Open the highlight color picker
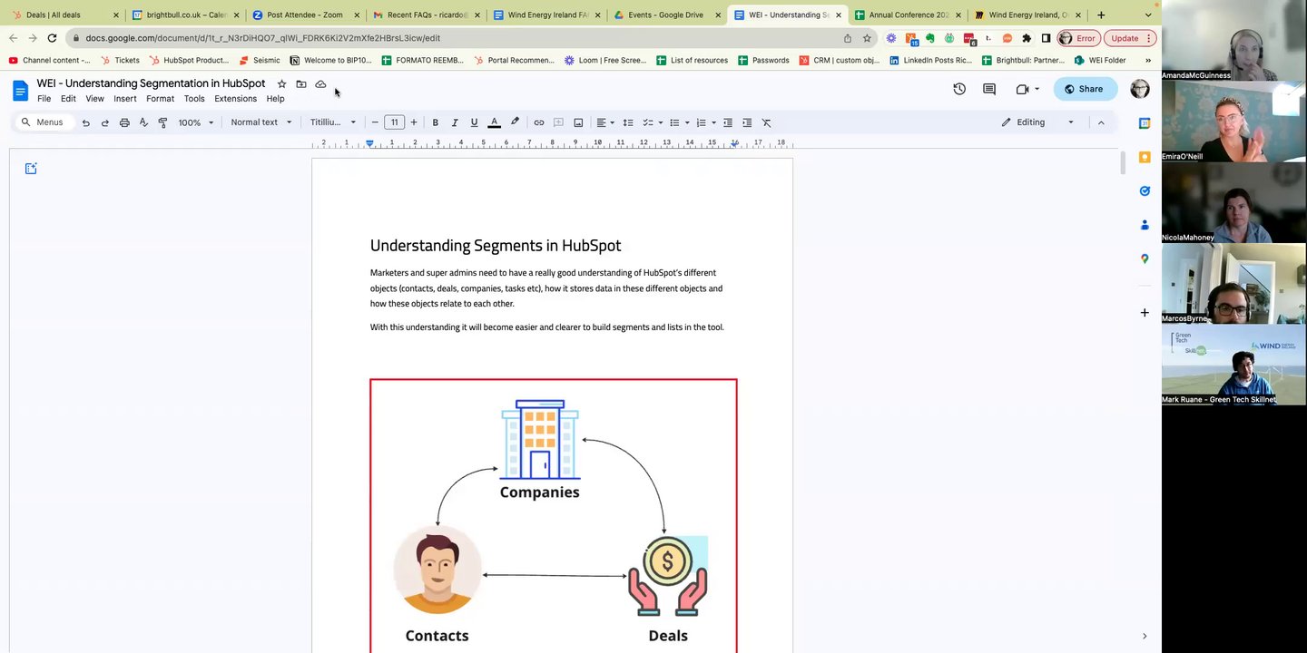Image resolution: width=1307 pixels, height=653 pixels. tap(515, 122)
